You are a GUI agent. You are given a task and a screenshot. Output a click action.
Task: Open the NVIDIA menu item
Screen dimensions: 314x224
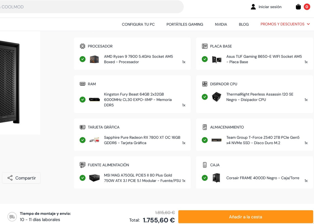(x=221, y=24)
